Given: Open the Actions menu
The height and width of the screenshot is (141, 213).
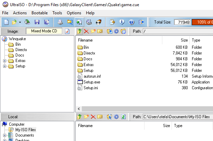Looking at the screenshot, I should 20,13.
